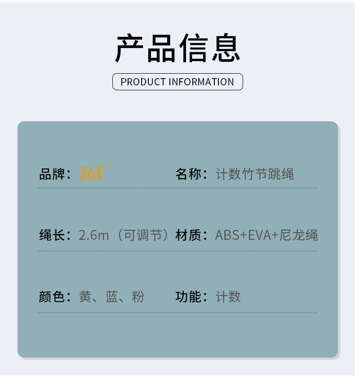Click the PRODUCT INFORMATION pill label

coord(177,82)
